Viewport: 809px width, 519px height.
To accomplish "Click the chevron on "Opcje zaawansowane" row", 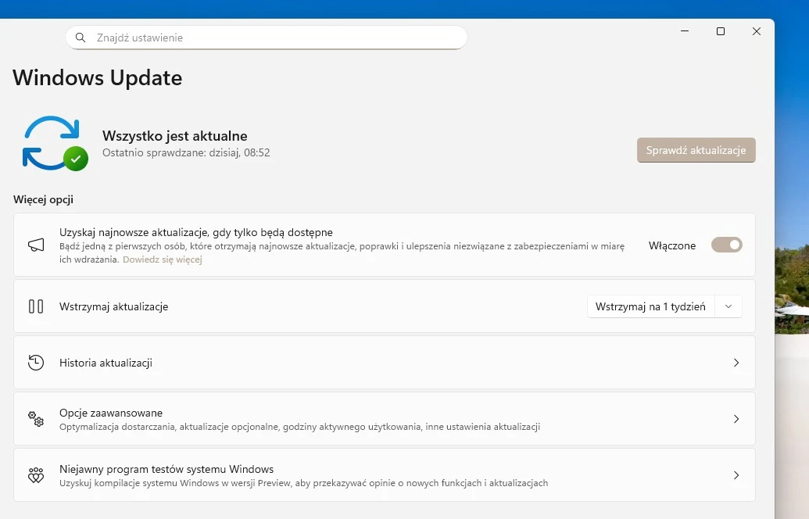I will pos(736,419).
